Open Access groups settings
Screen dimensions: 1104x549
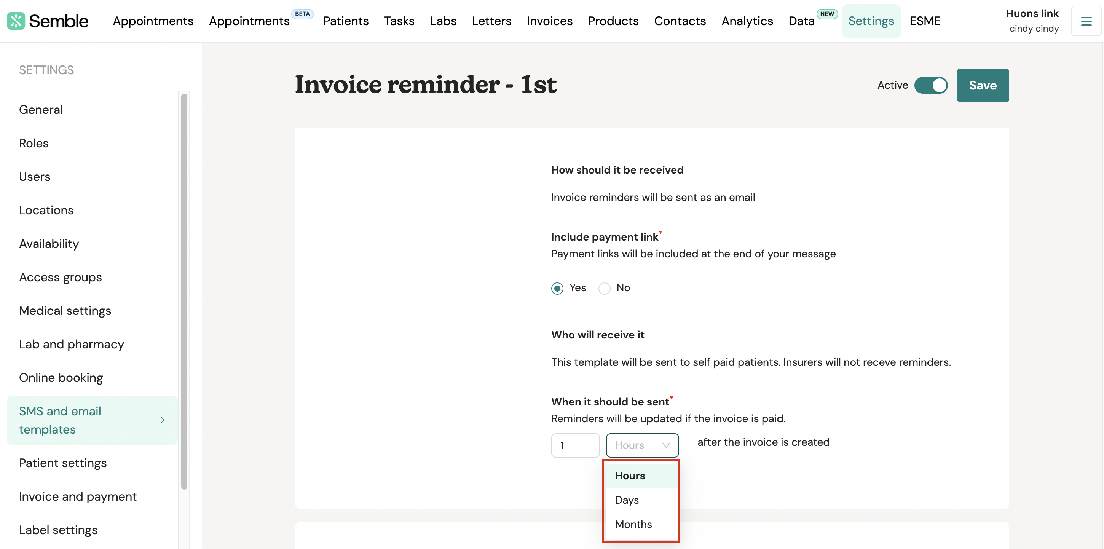61,277
